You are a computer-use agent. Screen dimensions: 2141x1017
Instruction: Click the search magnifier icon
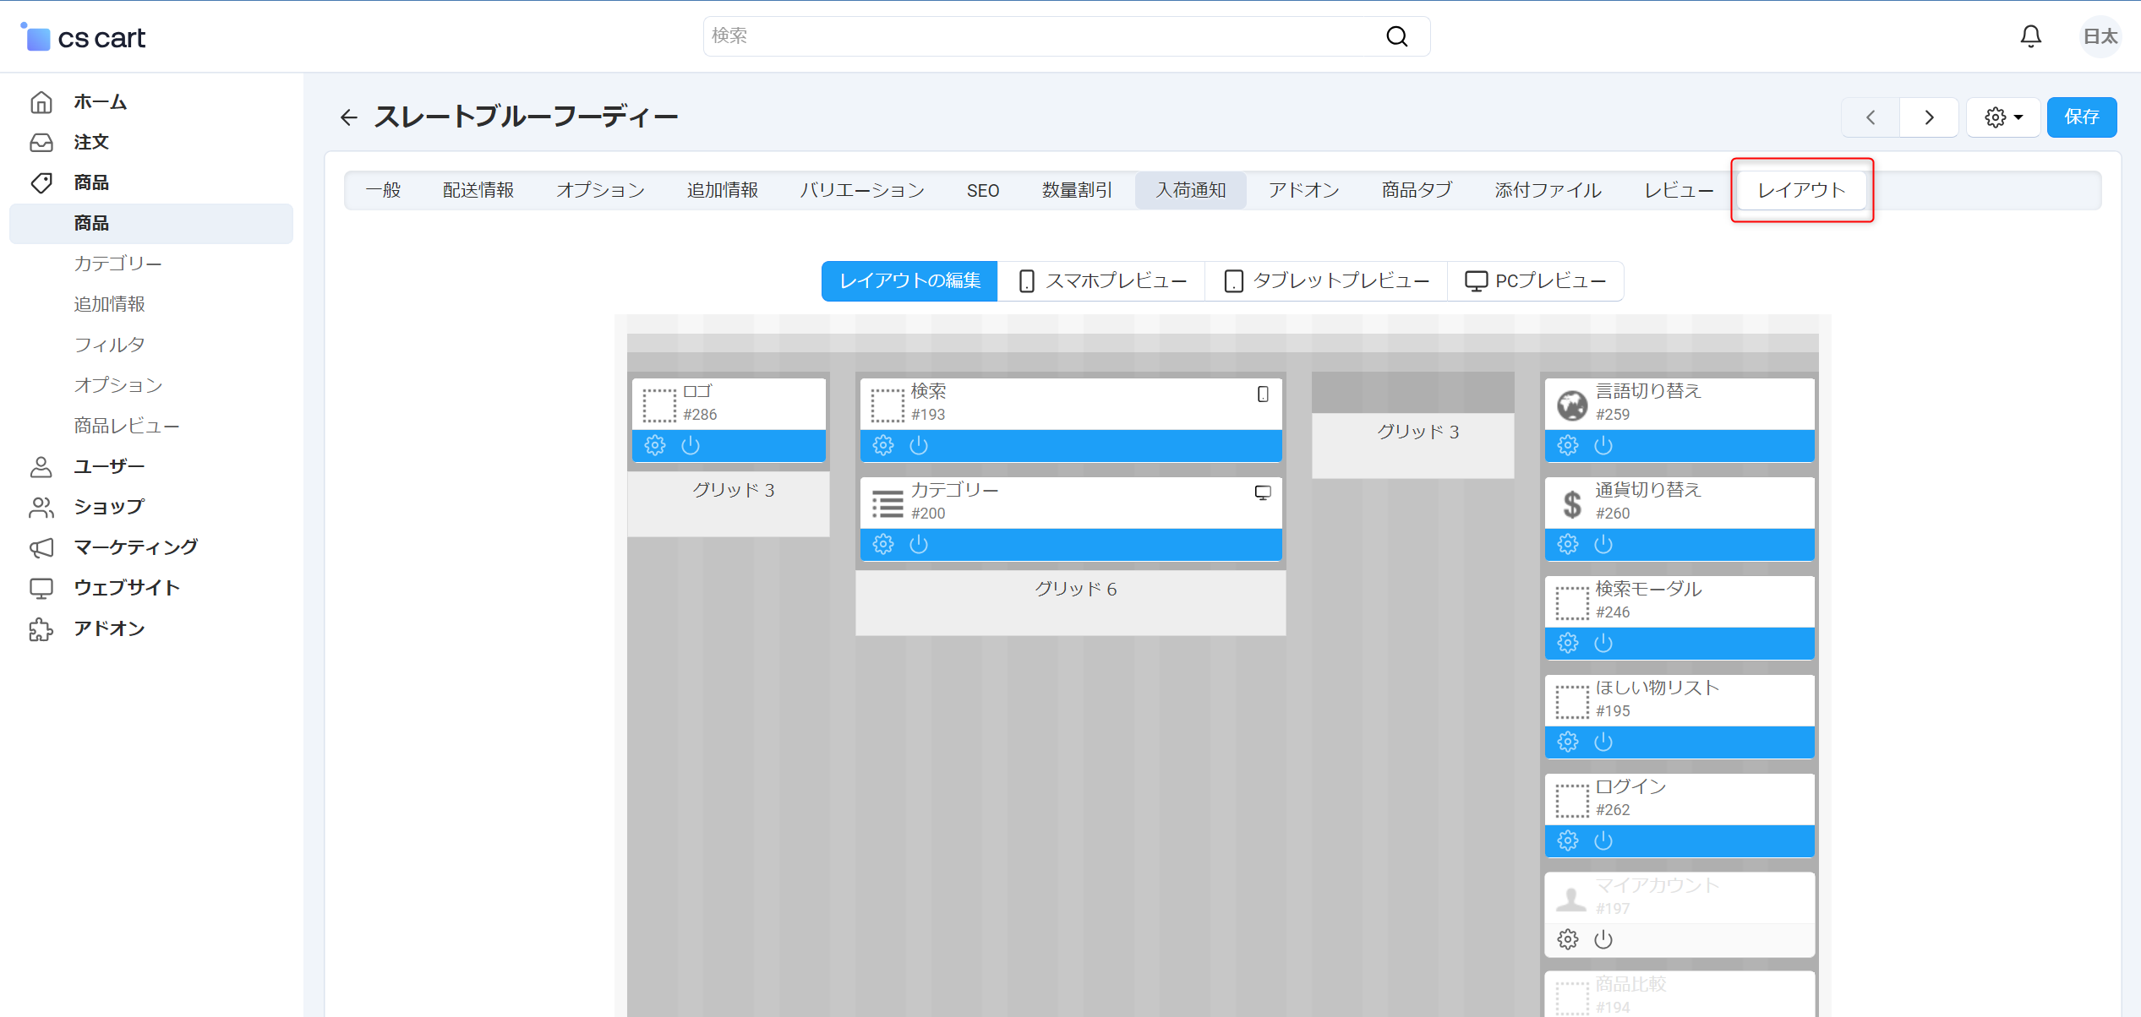[1397, 36]
